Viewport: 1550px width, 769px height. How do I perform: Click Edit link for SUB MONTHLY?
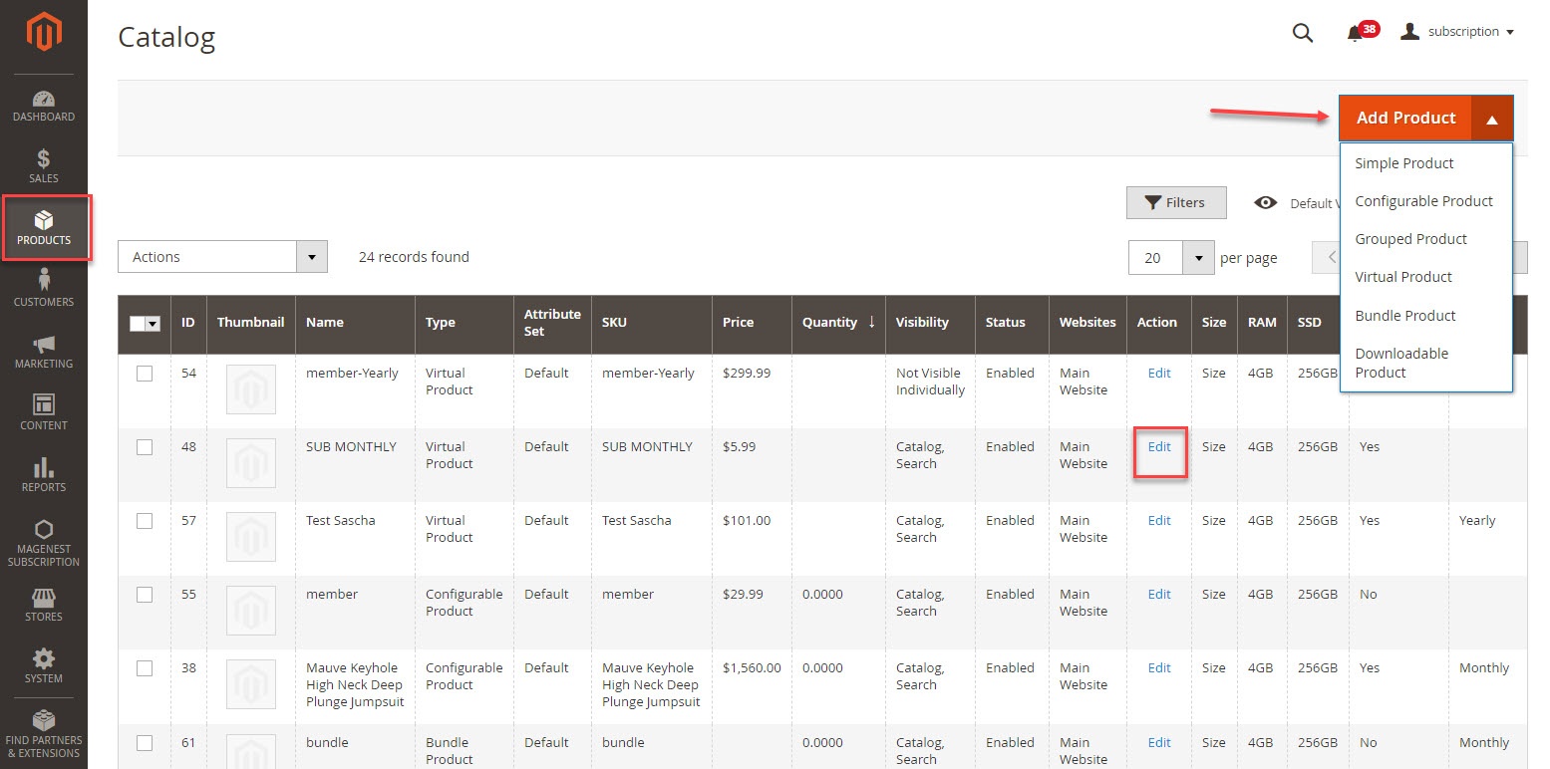(1159, 447)
